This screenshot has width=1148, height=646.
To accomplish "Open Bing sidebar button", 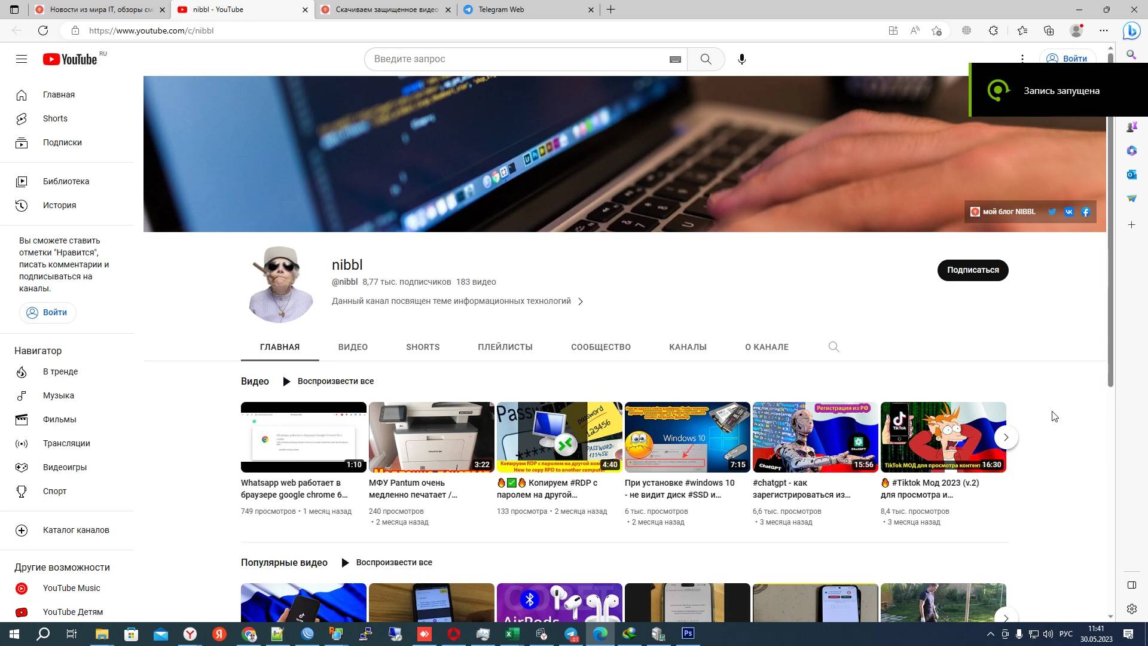I will tap(1131, 31).
